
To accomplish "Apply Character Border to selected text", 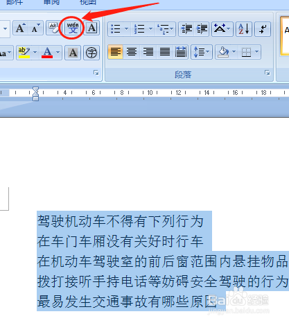I will pos(91,28).
